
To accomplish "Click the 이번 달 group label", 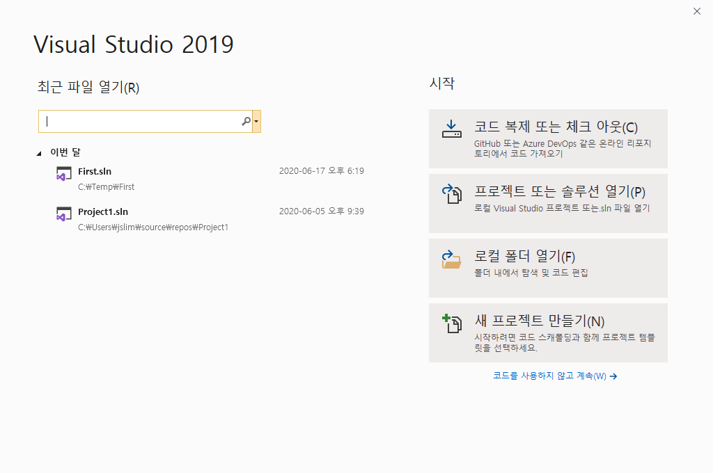I will click(x=65, y=152).
